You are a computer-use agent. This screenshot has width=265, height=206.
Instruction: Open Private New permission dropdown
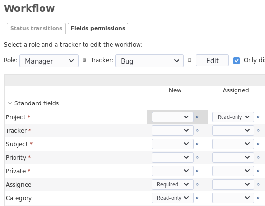[172, 171]
